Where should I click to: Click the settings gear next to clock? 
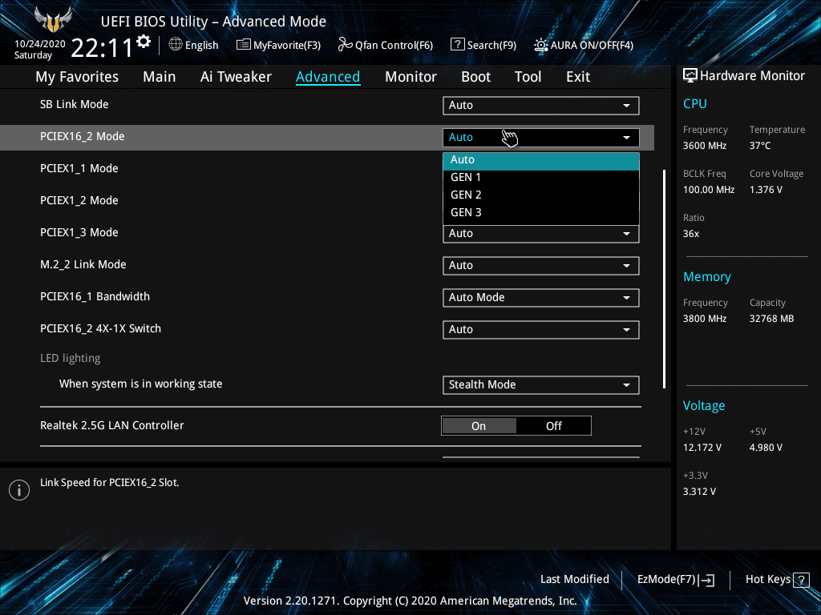pyautogui.click(x=144, y=42)
